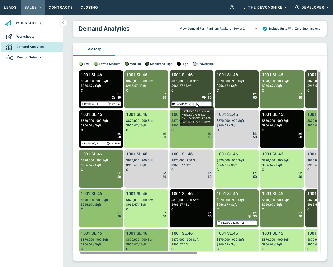Click the help question mark icon
This screenshot has height=267, width=333.
pos(232,7)
